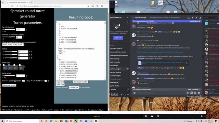Click the Generate turret! button
Viewport: 219px width, 123px height.
click(9, 85)
